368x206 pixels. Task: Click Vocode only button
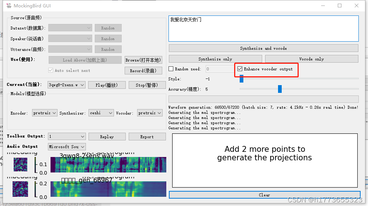click(x=312, y=59)
